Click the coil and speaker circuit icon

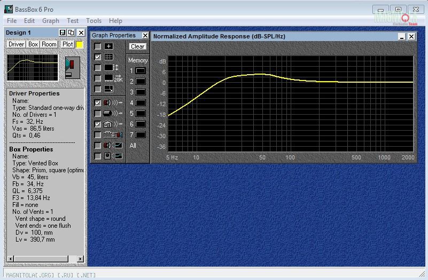(113, 135)
